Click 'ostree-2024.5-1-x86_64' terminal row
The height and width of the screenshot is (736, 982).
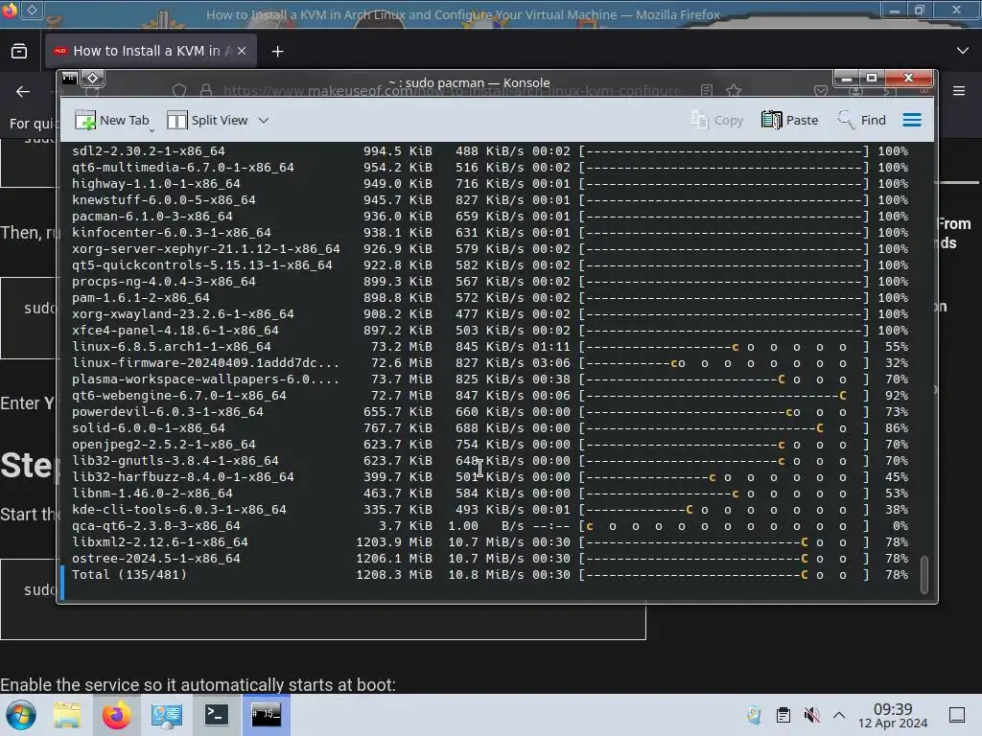click(490, 559)
